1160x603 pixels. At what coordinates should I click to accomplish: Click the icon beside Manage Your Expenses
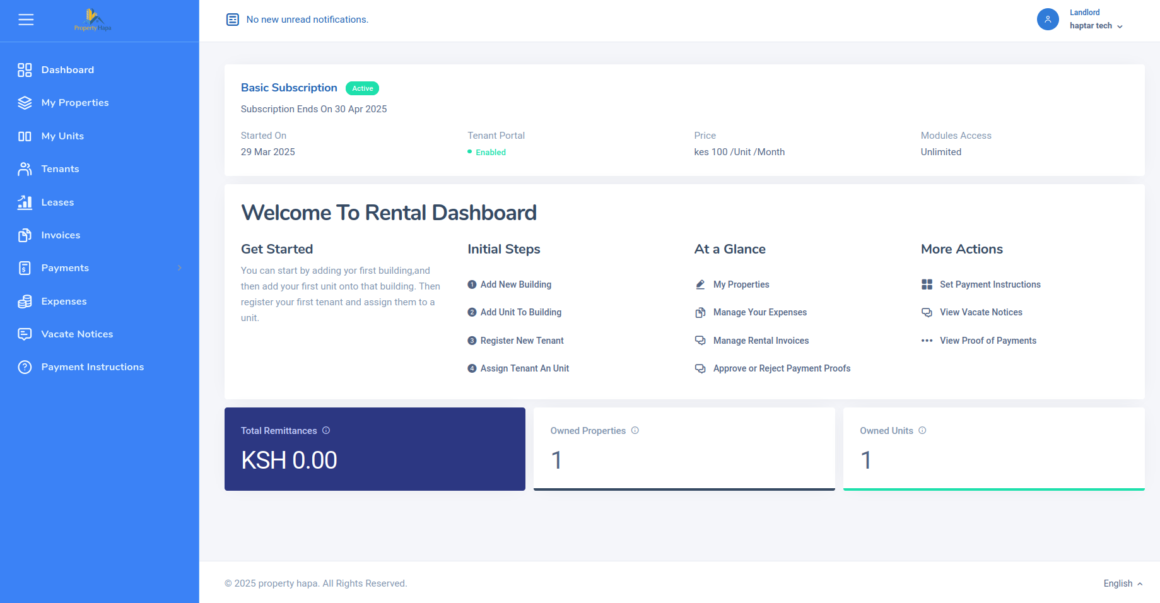coord(700,312)
